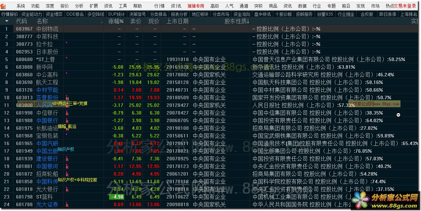Screen dimensions: 421x211
Task: Switch to the 前沿 tab
Action: pos(346,6)
